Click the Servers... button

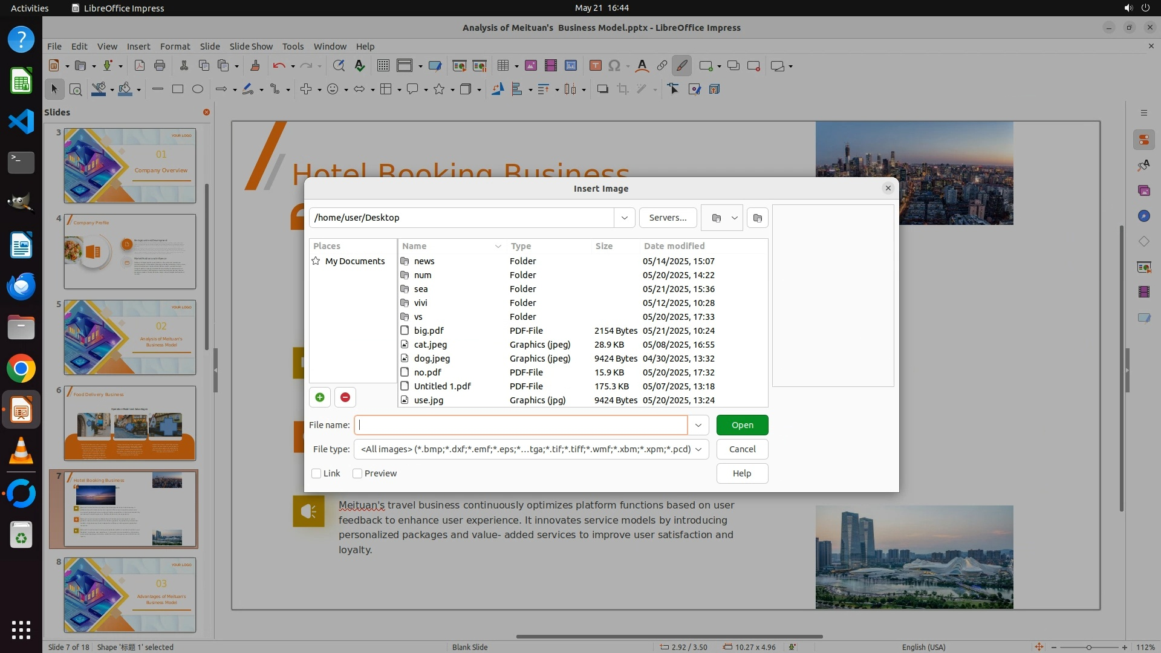coord(668,218)
